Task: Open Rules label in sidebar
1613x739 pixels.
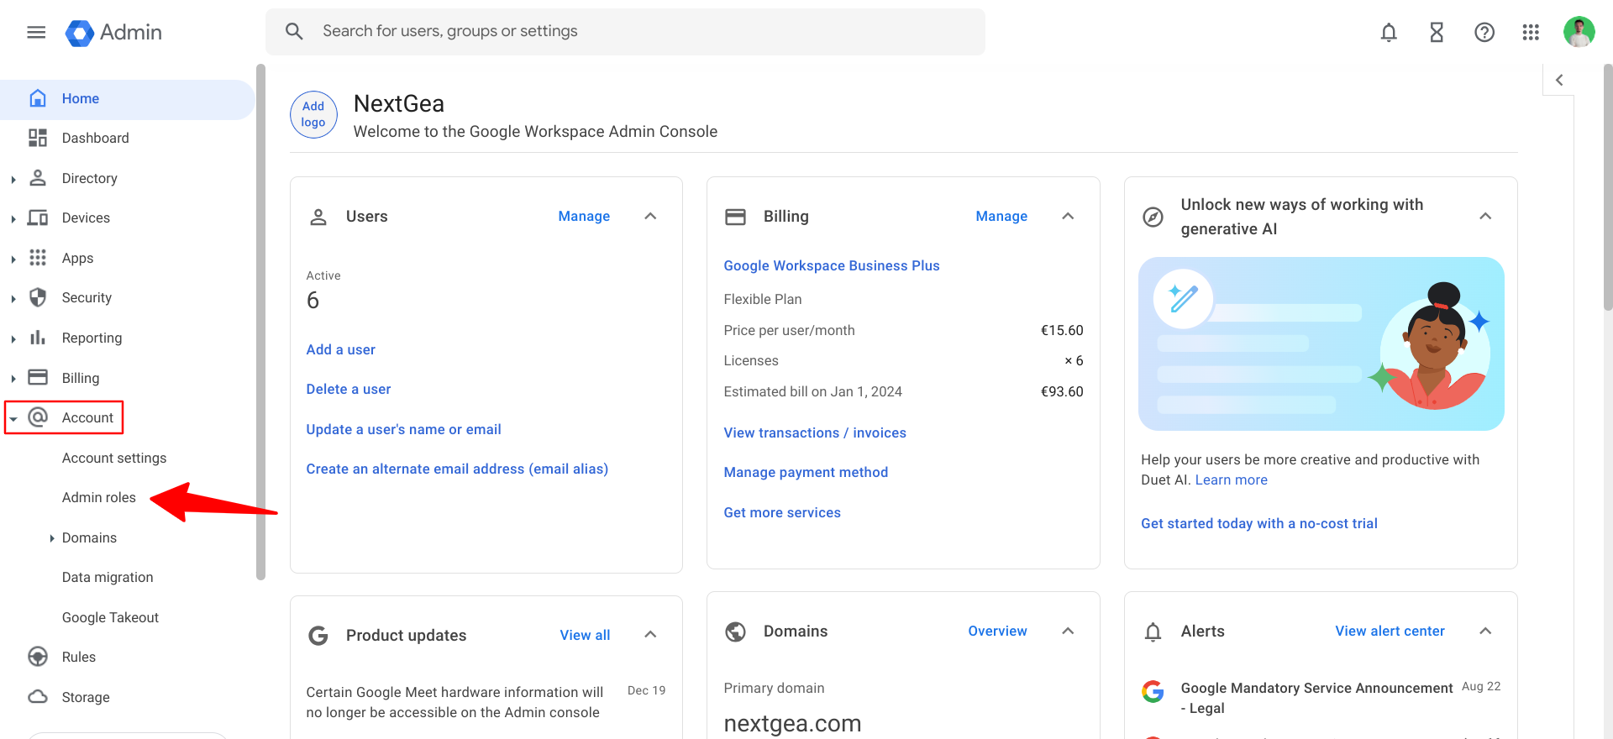Action: pyautogui.click(x=78, y=657)
